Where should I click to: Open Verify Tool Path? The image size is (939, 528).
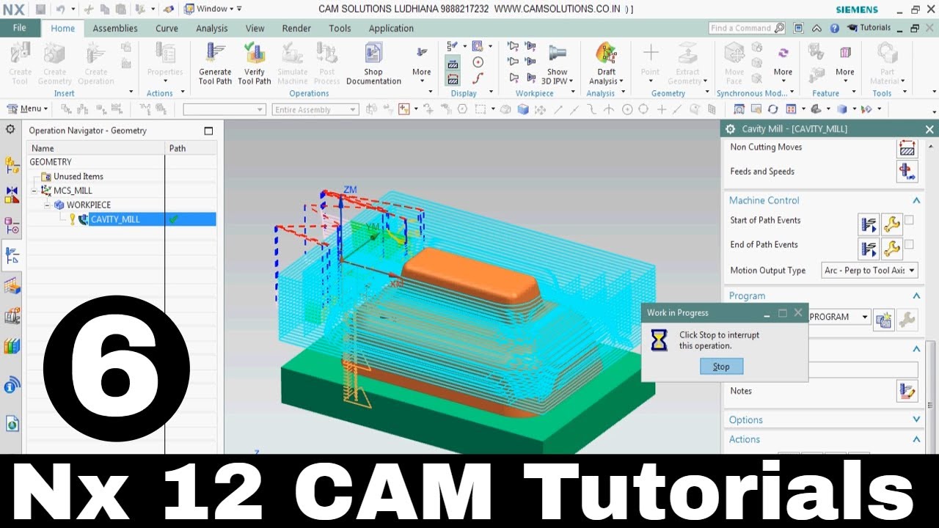(255, 63)
